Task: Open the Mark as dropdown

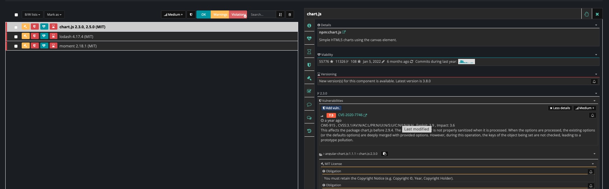Action: point(54,15)
